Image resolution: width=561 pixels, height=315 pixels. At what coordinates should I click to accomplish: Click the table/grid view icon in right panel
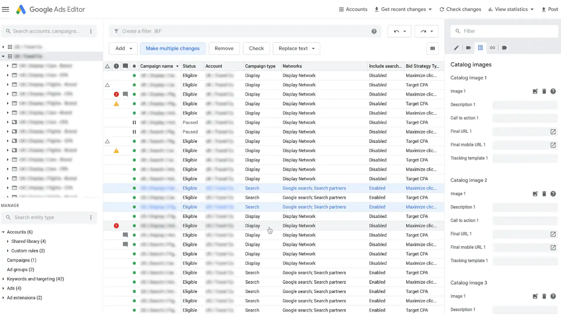480,48
